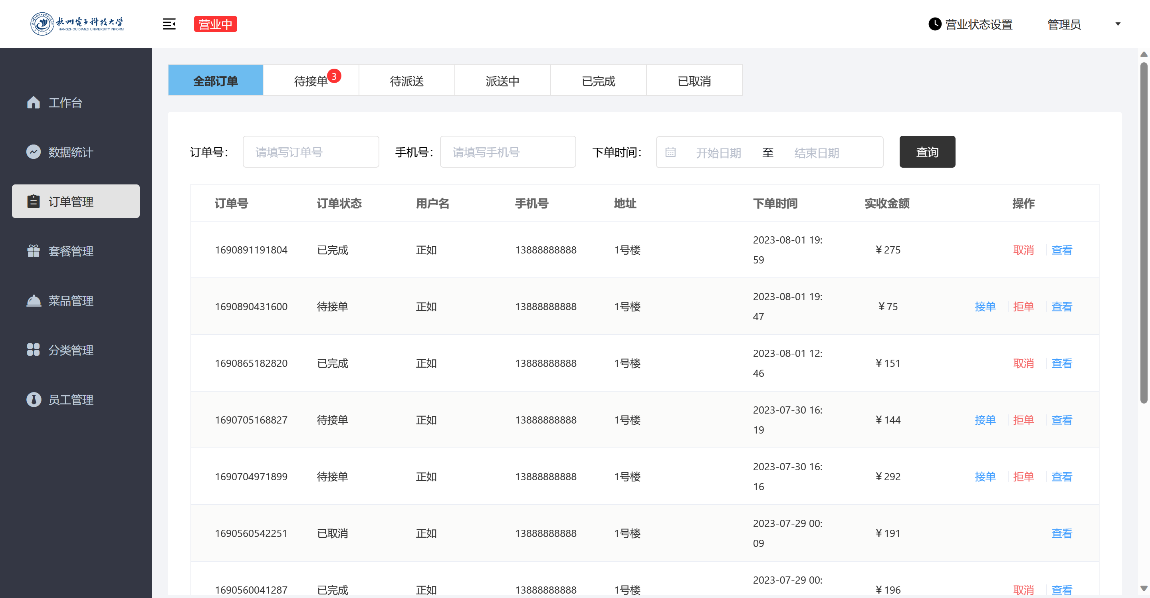Cancel order 1690891191804
This screenshot has width=1150, height=598.
(1024, 250)
